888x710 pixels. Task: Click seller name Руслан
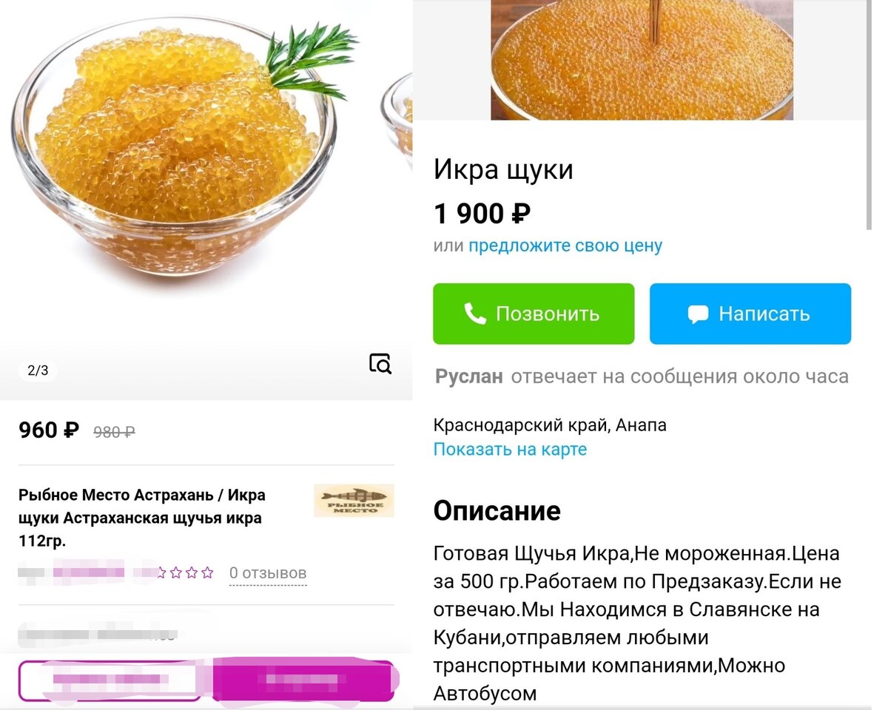pos(469,376)
